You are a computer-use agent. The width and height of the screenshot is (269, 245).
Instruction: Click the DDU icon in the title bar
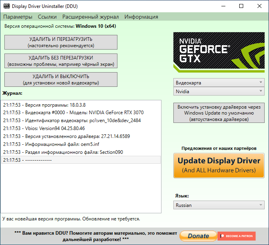pos(6,6)
